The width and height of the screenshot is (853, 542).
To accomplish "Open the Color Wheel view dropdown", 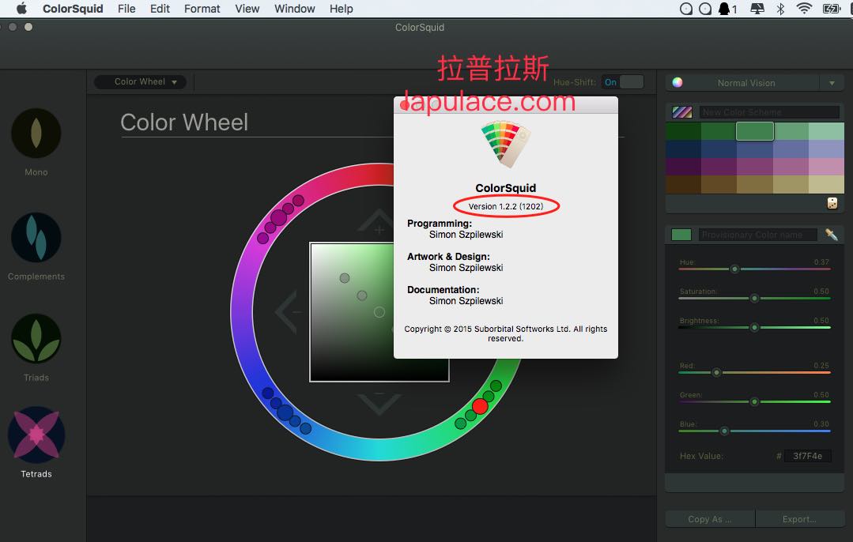I will coord(141,82).
